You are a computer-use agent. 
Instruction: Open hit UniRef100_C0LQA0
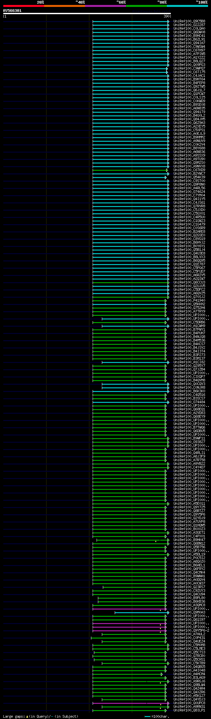[189, 28]
